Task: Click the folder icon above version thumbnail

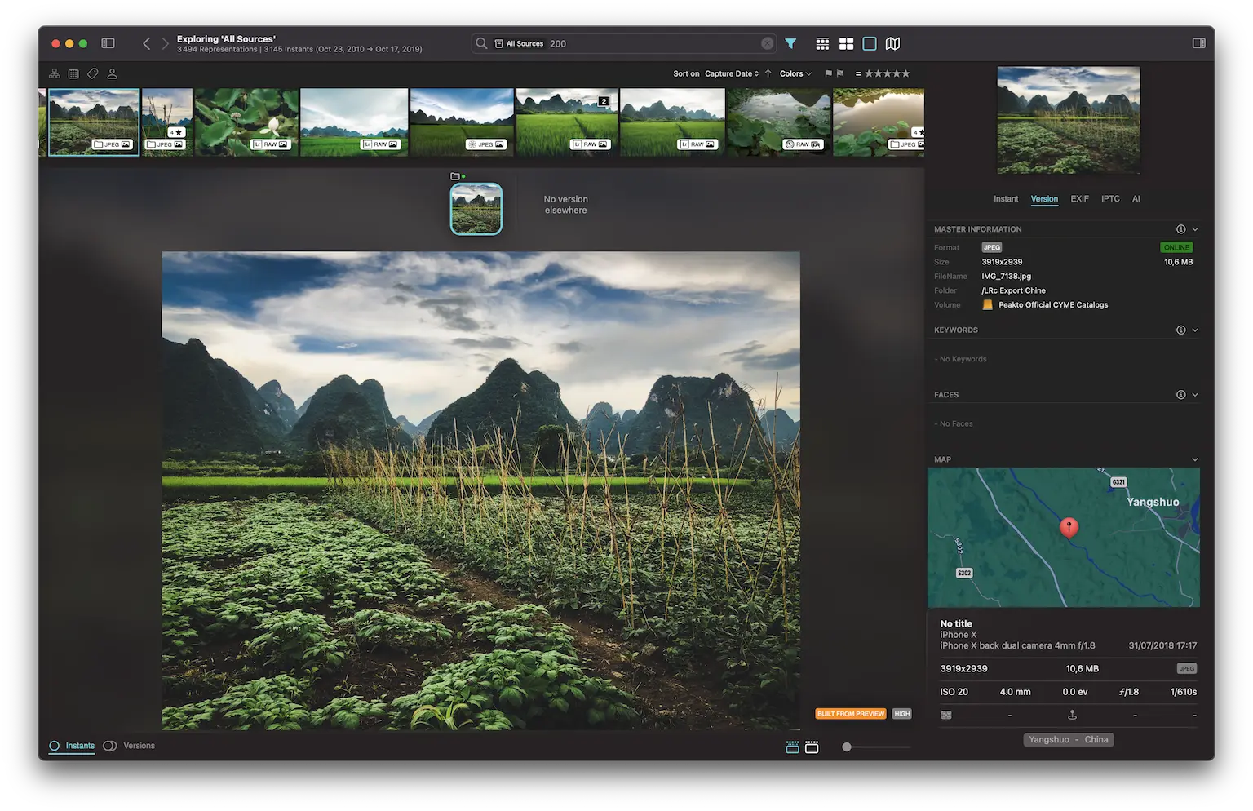Action: (455, 176)
